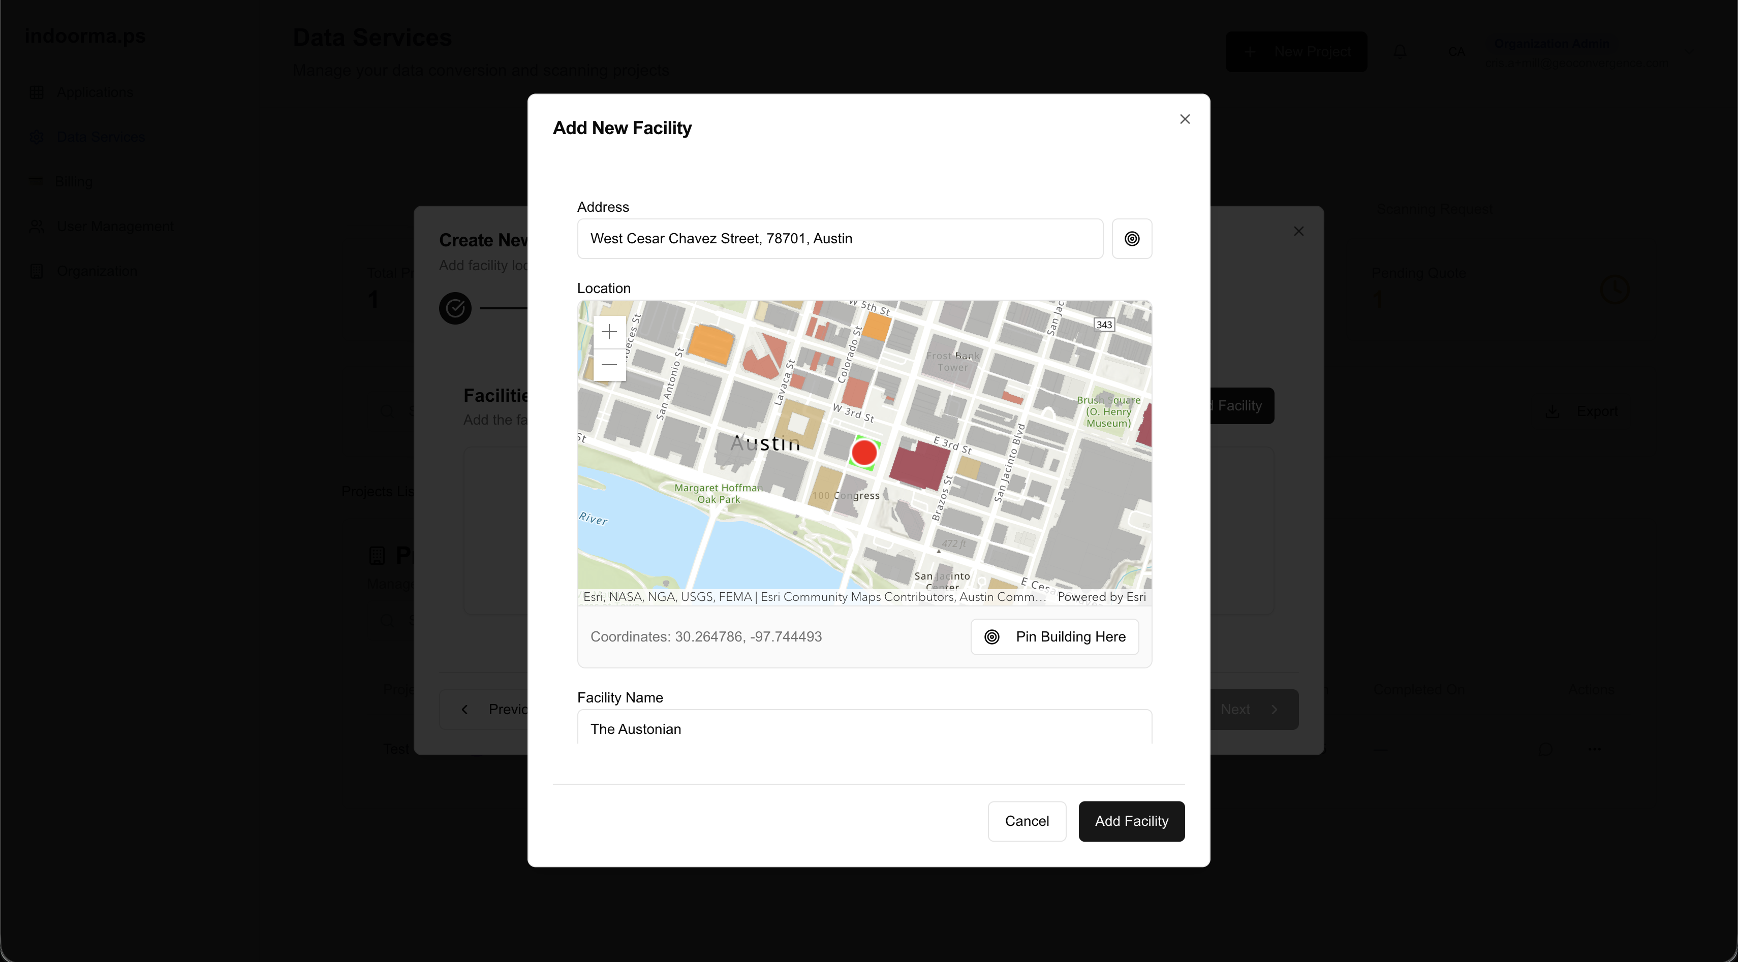Open Billing in the sidebar
This screenshot has height=962, width=1738.
tap(73, 181)
